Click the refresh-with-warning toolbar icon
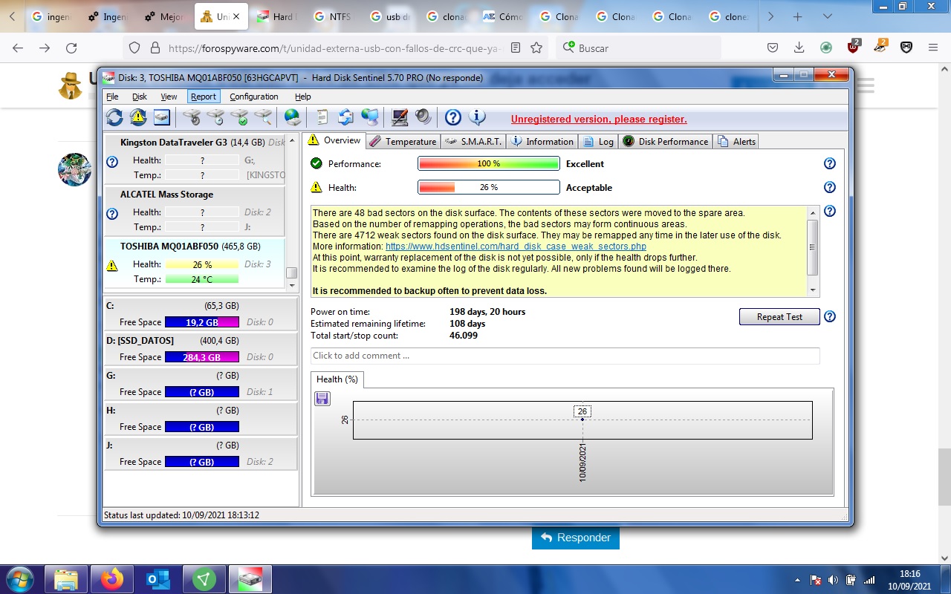This screenshot has width=951, height=594. tap(138, 117)
